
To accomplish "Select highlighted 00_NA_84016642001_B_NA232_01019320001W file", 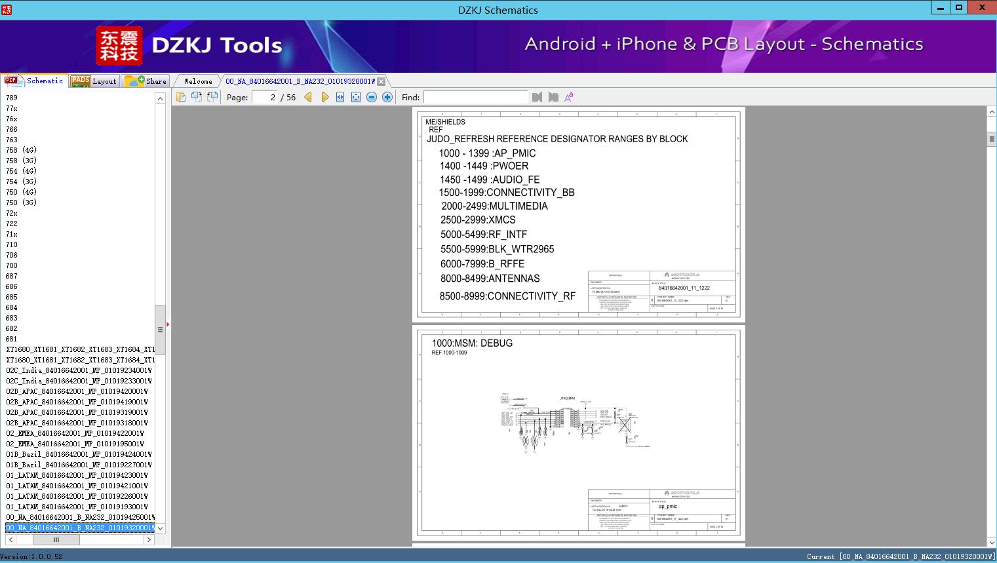I will pyautogui.click(x=80, y=528).
